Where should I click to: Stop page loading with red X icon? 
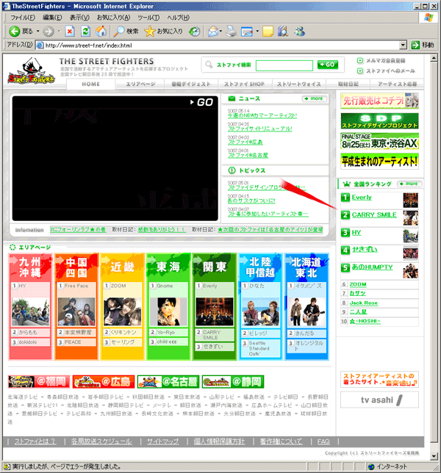tap(70, 31)
